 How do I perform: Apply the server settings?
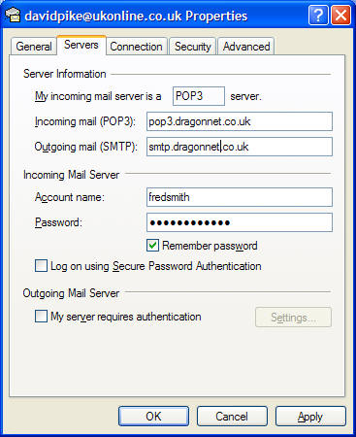(310, 417)
